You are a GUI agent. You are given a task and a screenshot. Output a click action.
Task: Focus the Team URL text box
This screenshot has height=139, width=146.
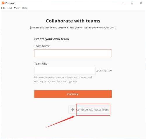[x=65, y=71]
